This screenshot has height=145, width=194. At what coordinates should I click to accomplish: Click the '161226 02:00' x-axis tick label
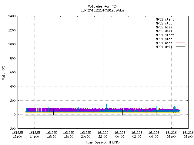coord(137,135)
